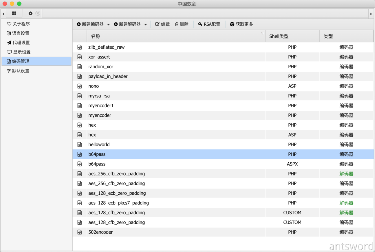Select 显示设置 display settings
The width and height of the screenshot is (375, 252).
coord(18,52)
